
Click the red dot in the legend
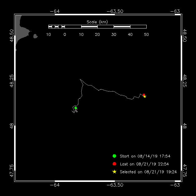click(x=115, y=164)
